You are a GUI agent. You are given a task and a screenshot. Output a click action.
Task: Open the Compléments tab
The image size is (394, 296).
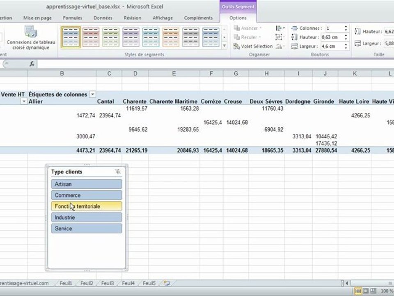199,18
